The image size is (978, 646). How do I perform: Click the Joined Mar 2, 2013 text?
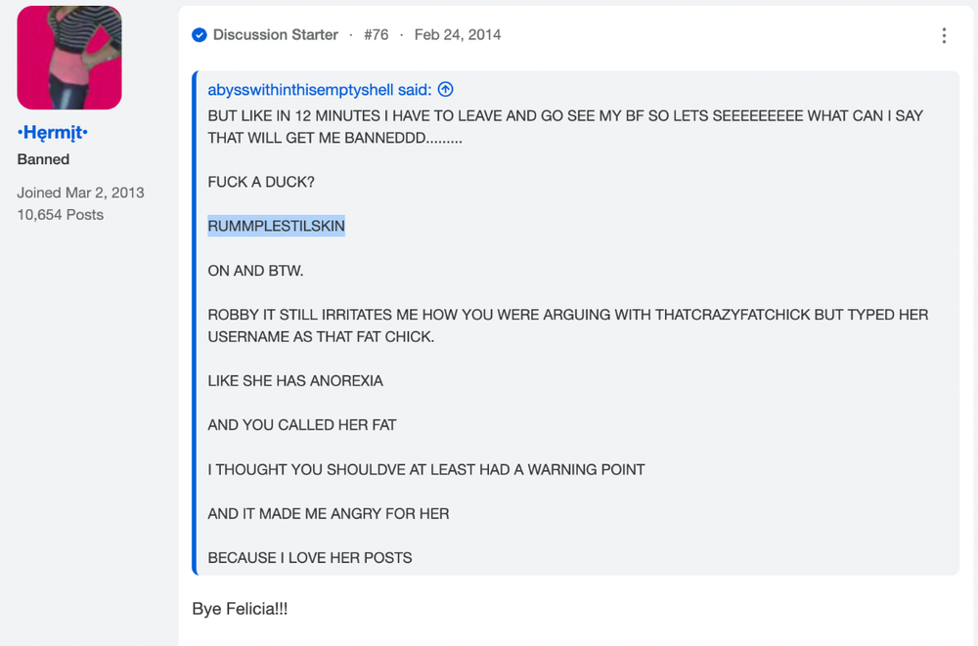(80, 193)
